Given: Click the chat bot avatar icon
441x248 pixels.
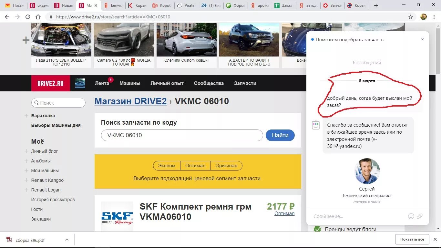Looking at the screenshot, I should [316, 125].
